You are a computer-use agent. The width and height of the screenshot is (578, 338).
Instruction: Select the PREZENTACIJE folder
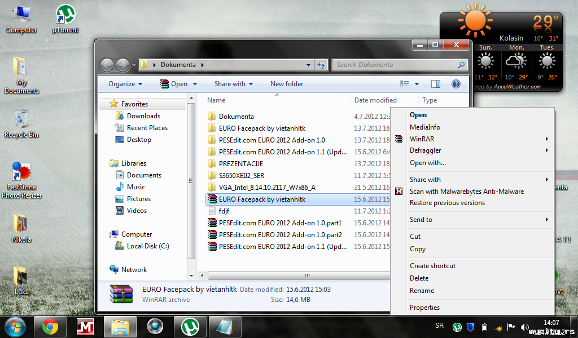(x=240, y=164)
